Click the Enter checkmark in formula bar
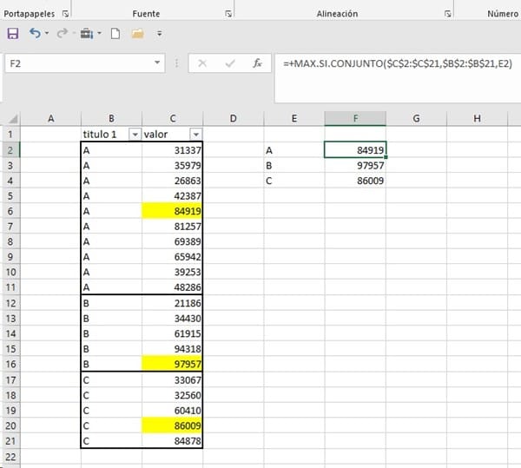This screenshot has height=468, width=521. click(x=230, y=63)
